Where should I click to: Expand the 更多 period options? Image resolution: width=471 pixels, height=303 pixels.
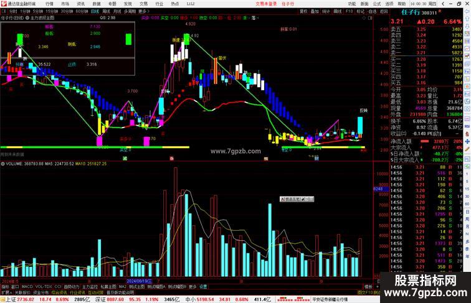(143, 11)
